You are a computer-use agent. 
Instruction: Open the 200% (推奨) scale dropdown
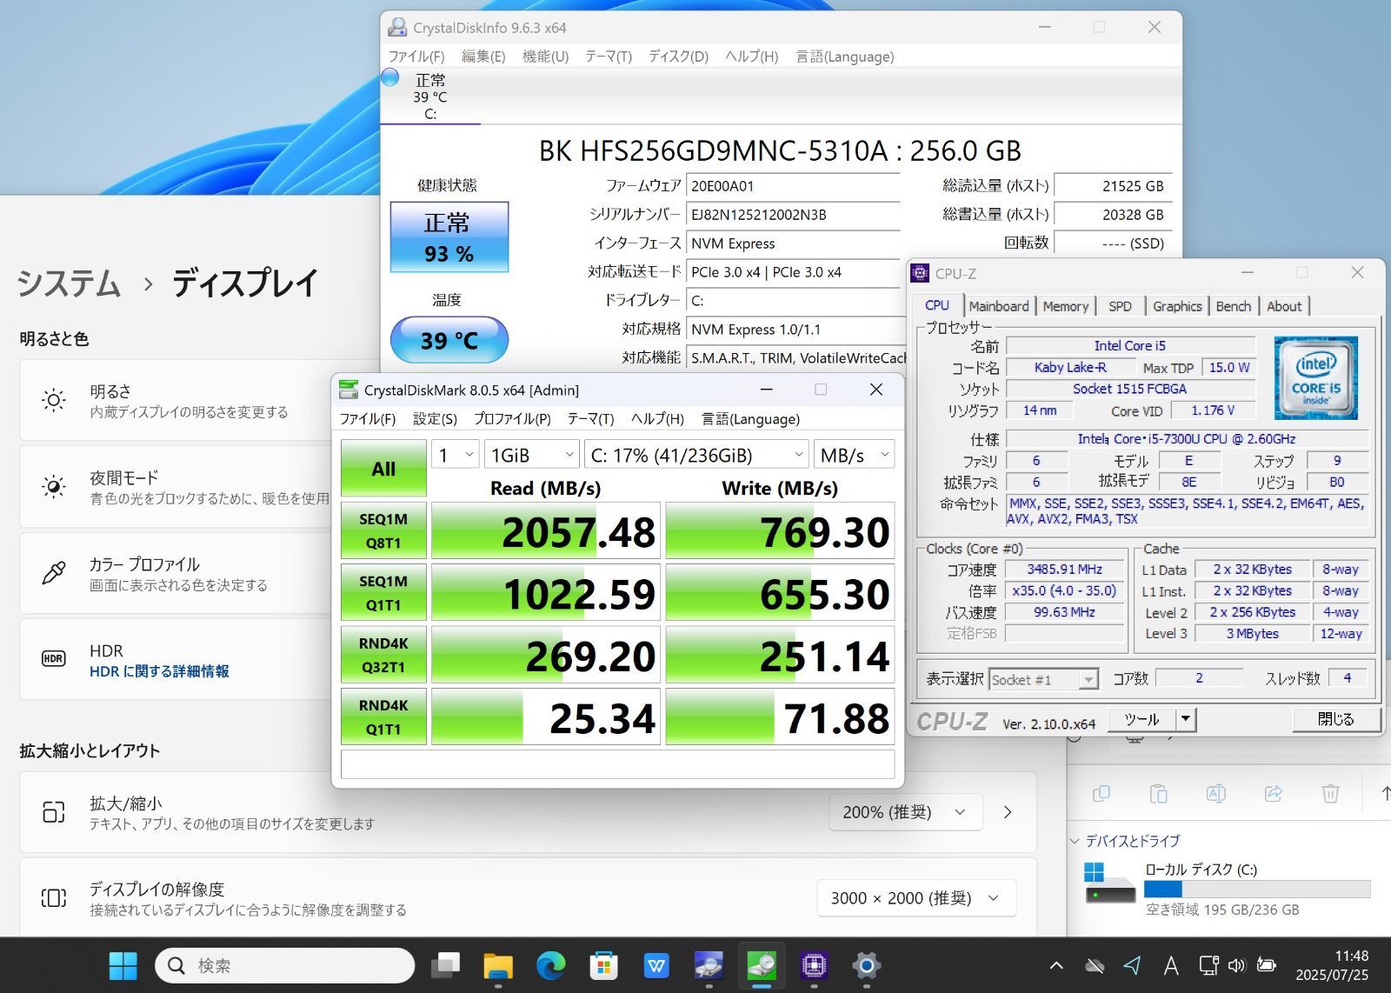905,812
